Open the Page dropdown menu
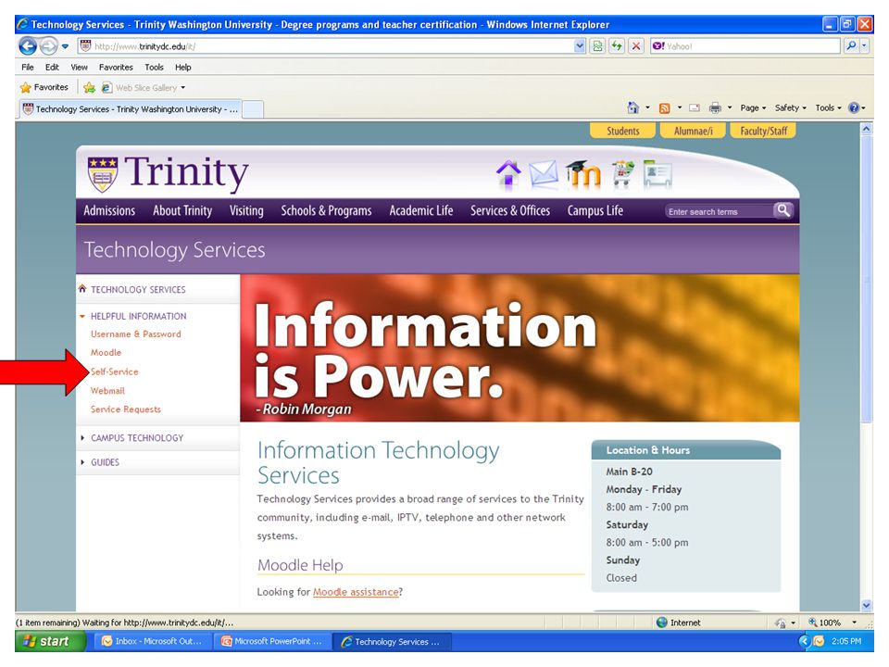The height and width of the screenshot is (667, 889). (x=753, y=107)
